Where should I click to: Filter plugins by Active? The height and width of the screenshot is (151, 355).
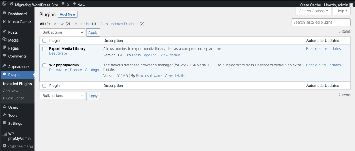(59, 24)
